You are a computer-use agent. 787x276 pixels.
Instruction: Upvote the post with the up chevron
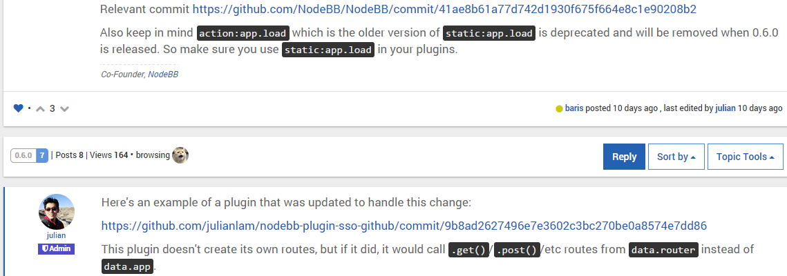(x=40, y=108)
